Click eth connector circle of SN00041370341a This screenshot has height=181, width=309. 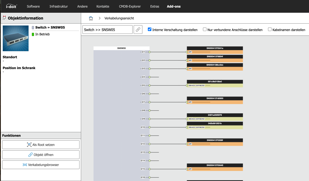(187, 52)
